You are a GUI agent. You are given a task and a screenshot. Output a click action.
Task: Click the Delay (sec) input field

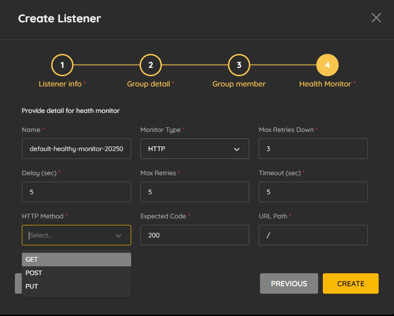[x=76, y=192]
